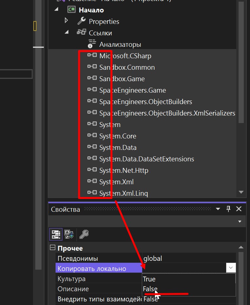Select the System.Xml reference
250x305 pixels.
click(116, 182)
